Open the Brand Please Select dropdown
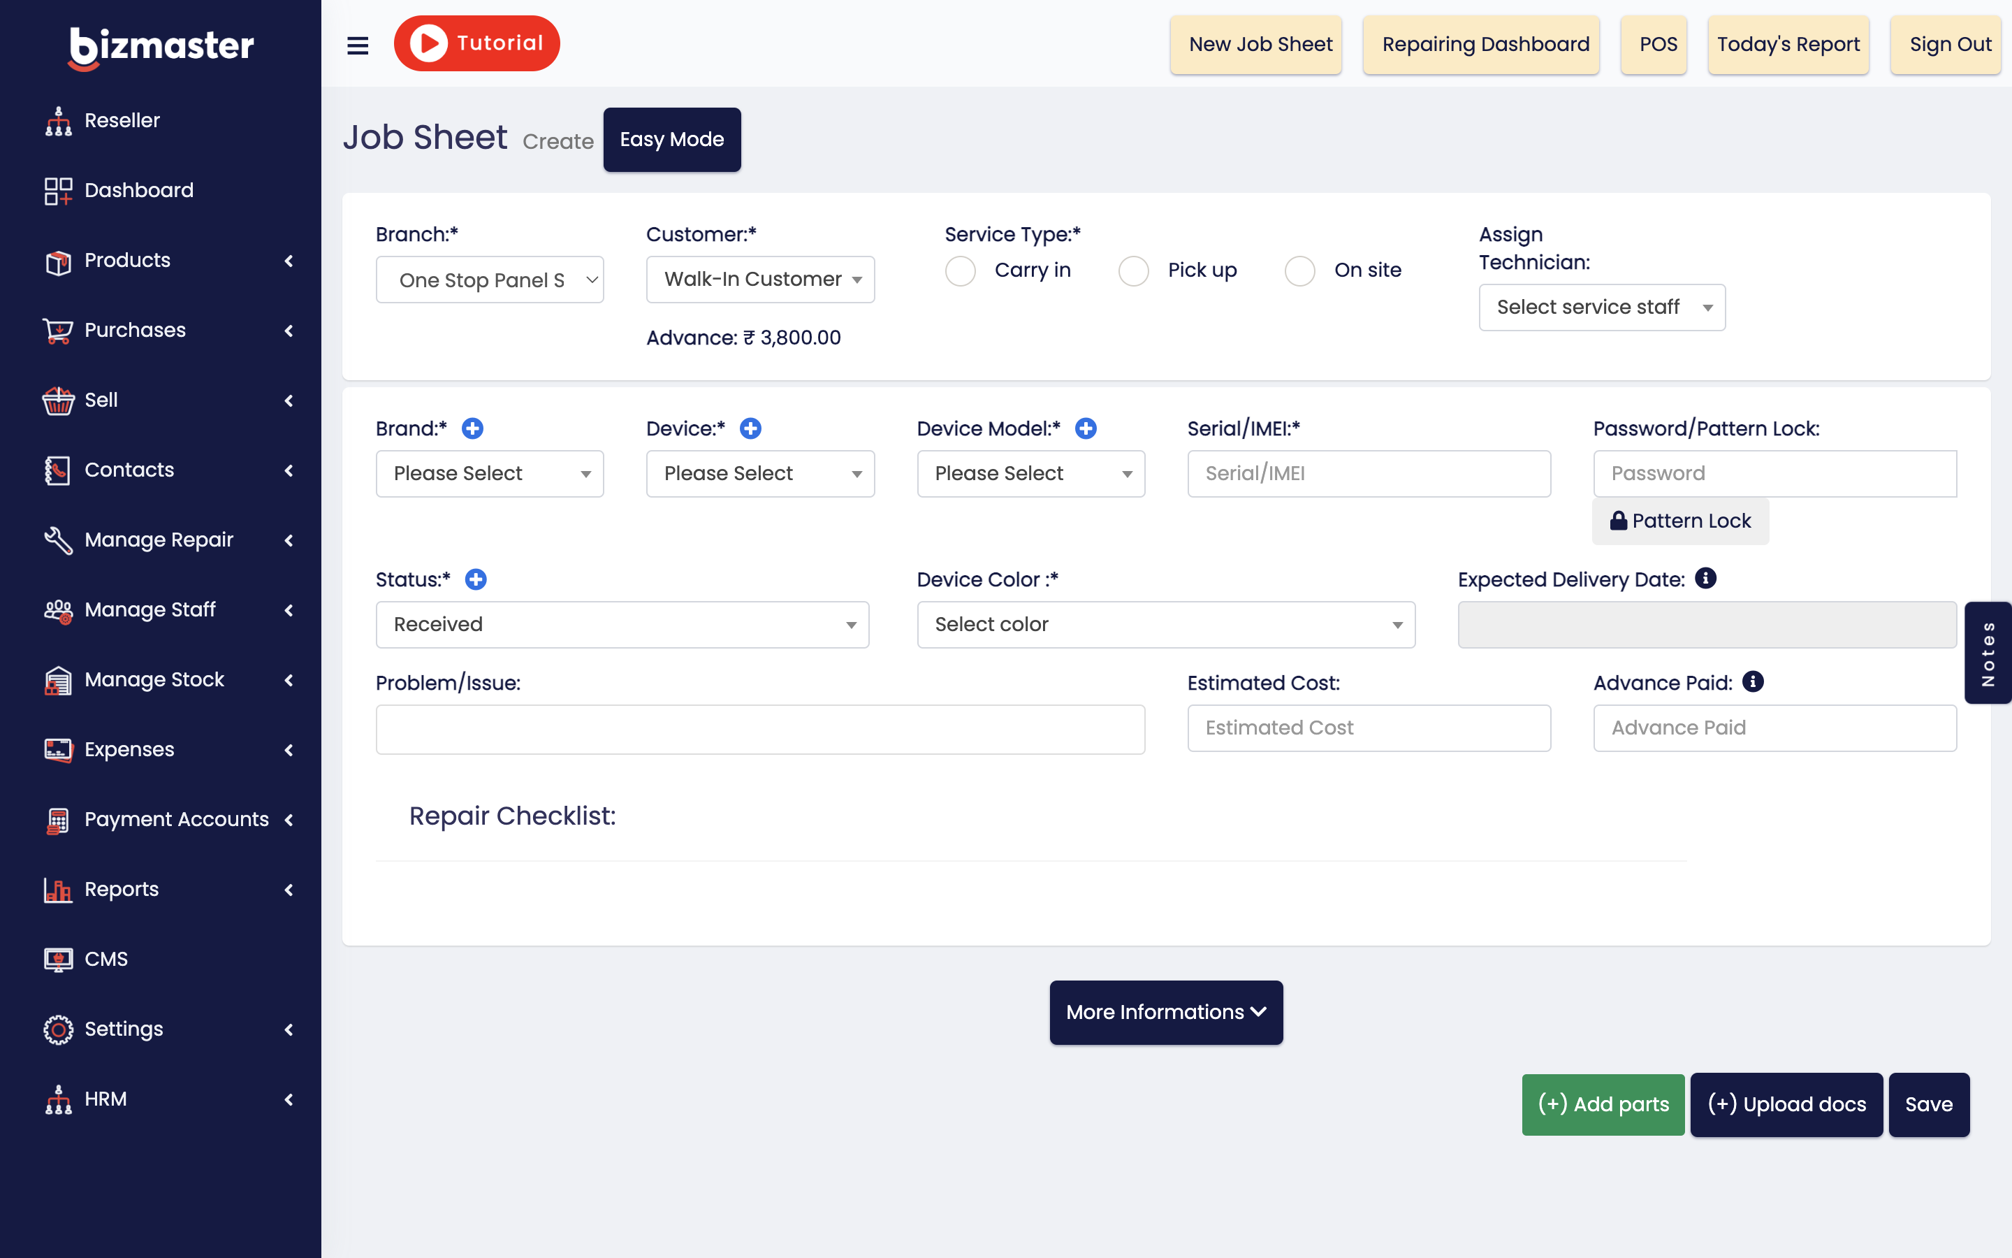The height and width of the screenshot is (1258, 2012). tap(490, 473)
